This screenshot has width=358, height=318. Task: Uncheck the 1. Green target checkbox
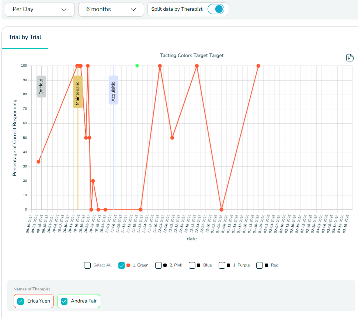(122, 265)
